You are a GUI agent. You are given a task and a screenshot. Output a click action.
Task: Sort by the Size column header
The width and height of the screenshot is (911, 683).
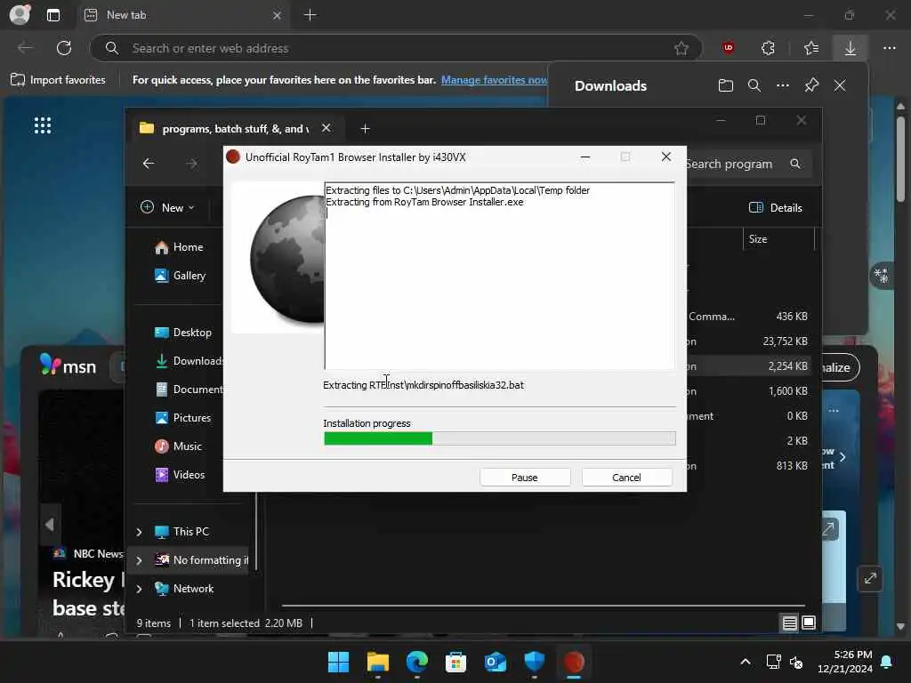(x=758, y=238)
